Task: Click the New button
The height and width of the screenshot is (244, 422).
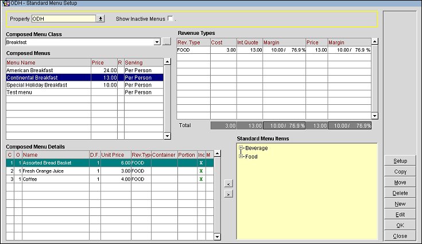Action: point(400,204)
